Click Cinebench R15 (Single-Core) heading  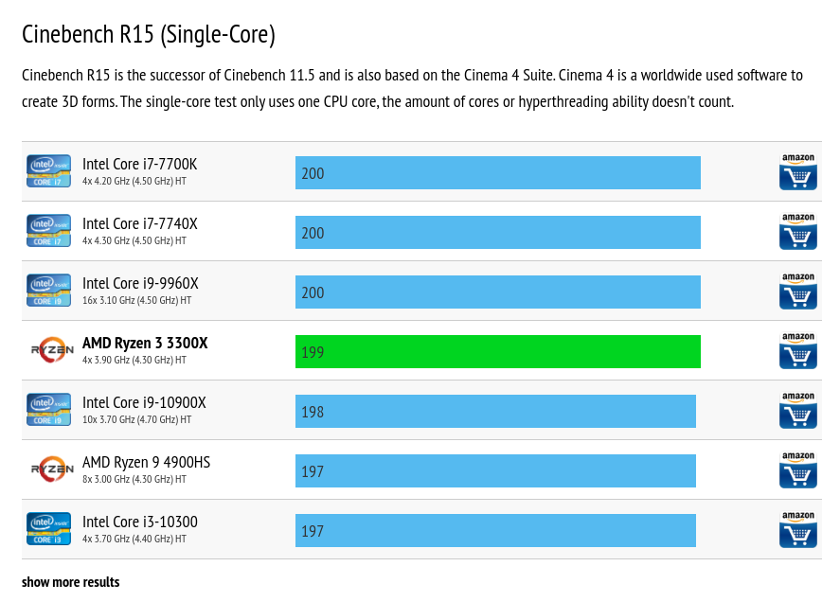click(x=149, y=35)
